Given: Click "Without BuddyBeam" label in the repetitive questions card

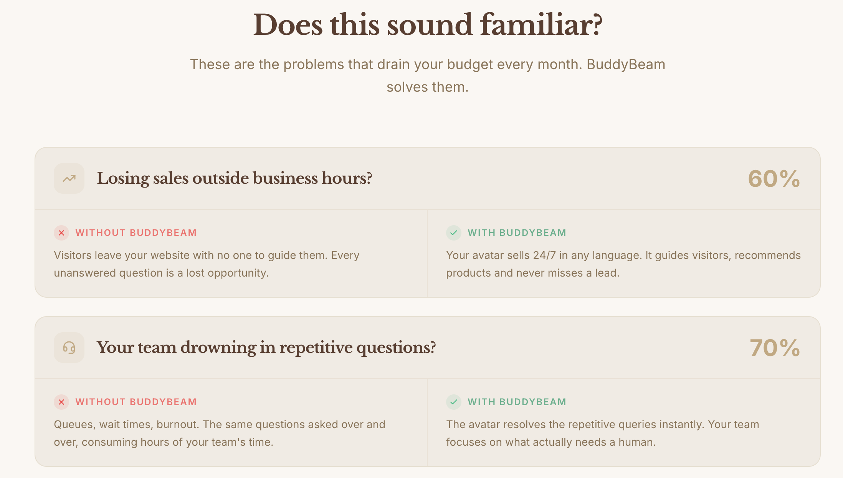Looking at the screenshot, I should click(x=136, y=402).
